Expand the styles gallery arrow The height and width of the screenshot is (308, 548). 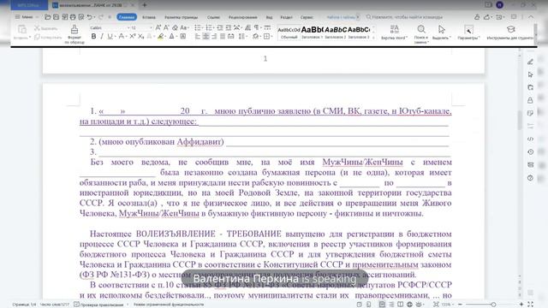click(373, 38)
